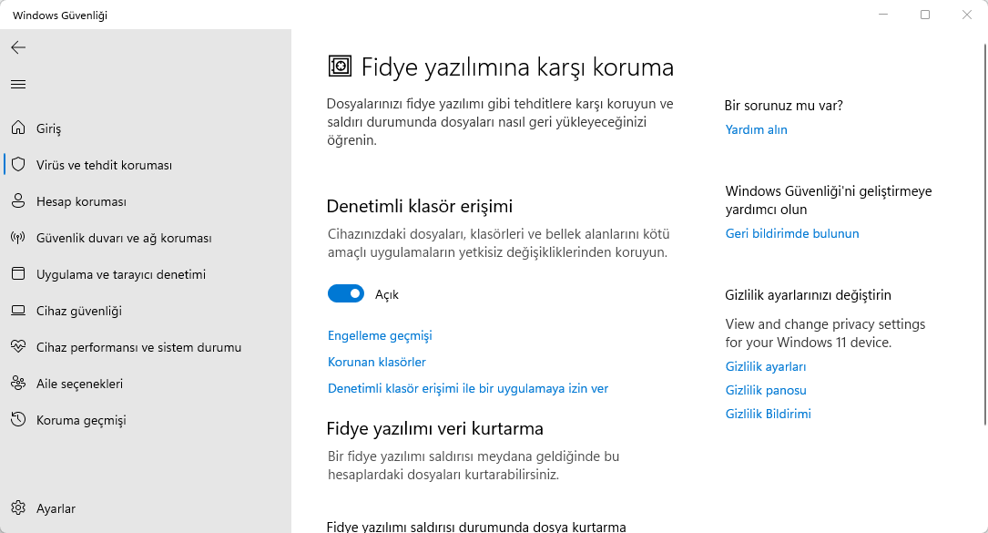988x533 pixels.
Task: Click the Giriş home icon
Action: [x=18, y=128]
